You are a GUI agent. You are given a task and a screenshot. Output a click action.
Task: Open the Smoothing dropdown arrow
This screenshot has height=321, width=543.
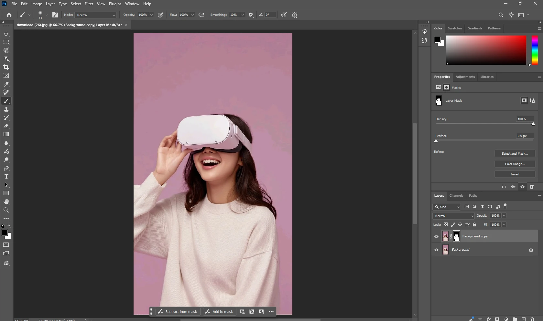tap(243, 15)
